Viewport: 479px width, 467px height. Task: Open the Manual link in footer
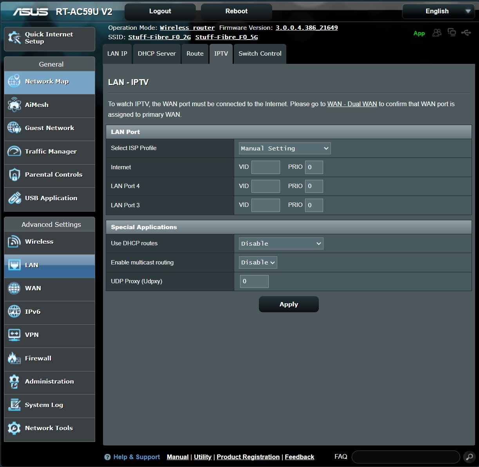(x=178, y=457)
